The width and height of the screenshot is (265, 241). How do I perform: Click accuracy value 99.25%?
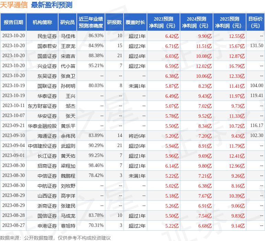click(96, 155)
